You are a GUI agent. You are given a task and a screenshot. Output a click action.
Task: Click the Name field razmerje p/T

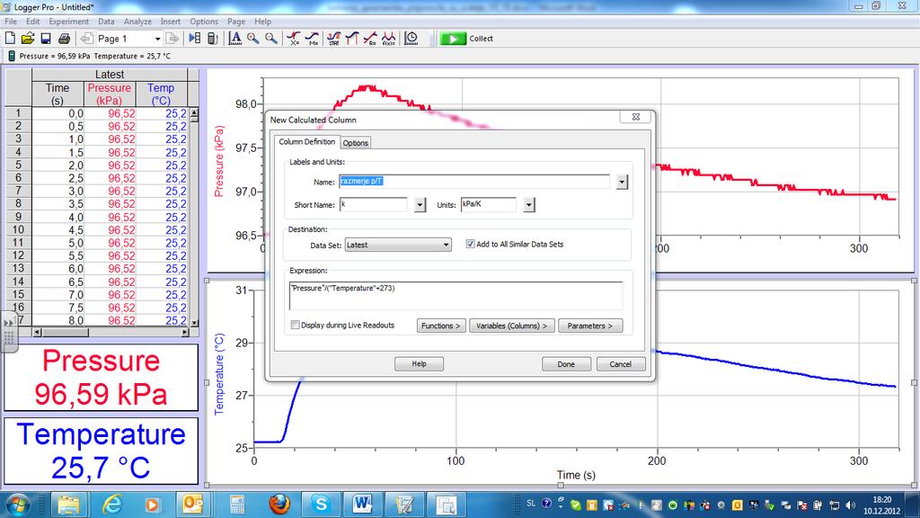pyautogui.click(x=474, y=182)
